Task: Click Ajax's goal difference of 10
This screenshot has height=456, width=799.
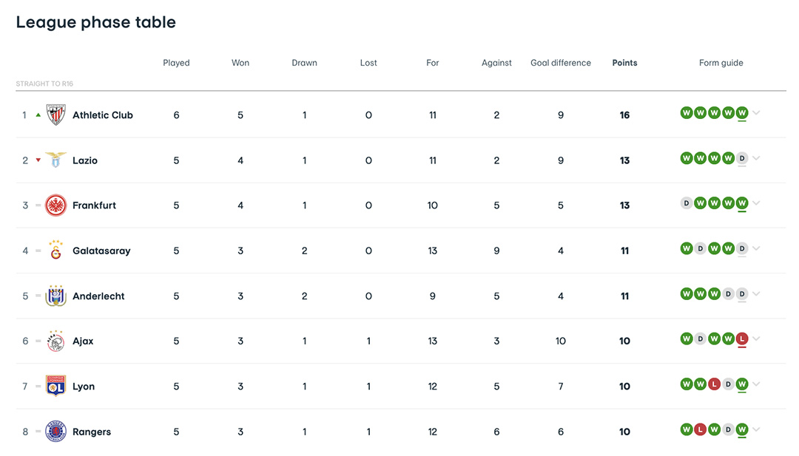Action: [x=561, y=341]
